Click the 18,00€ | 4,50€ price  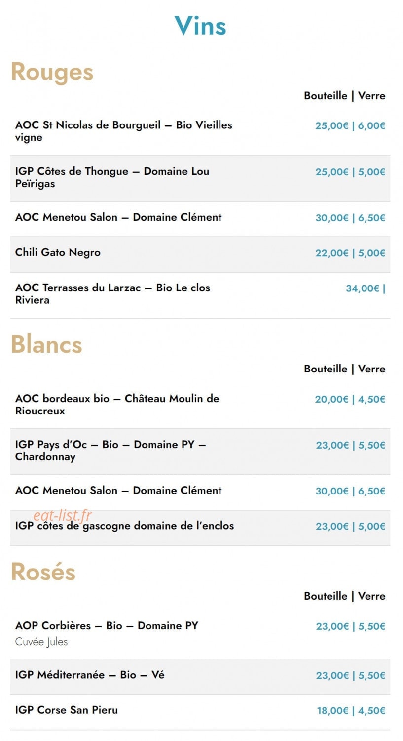click(351, 711)
